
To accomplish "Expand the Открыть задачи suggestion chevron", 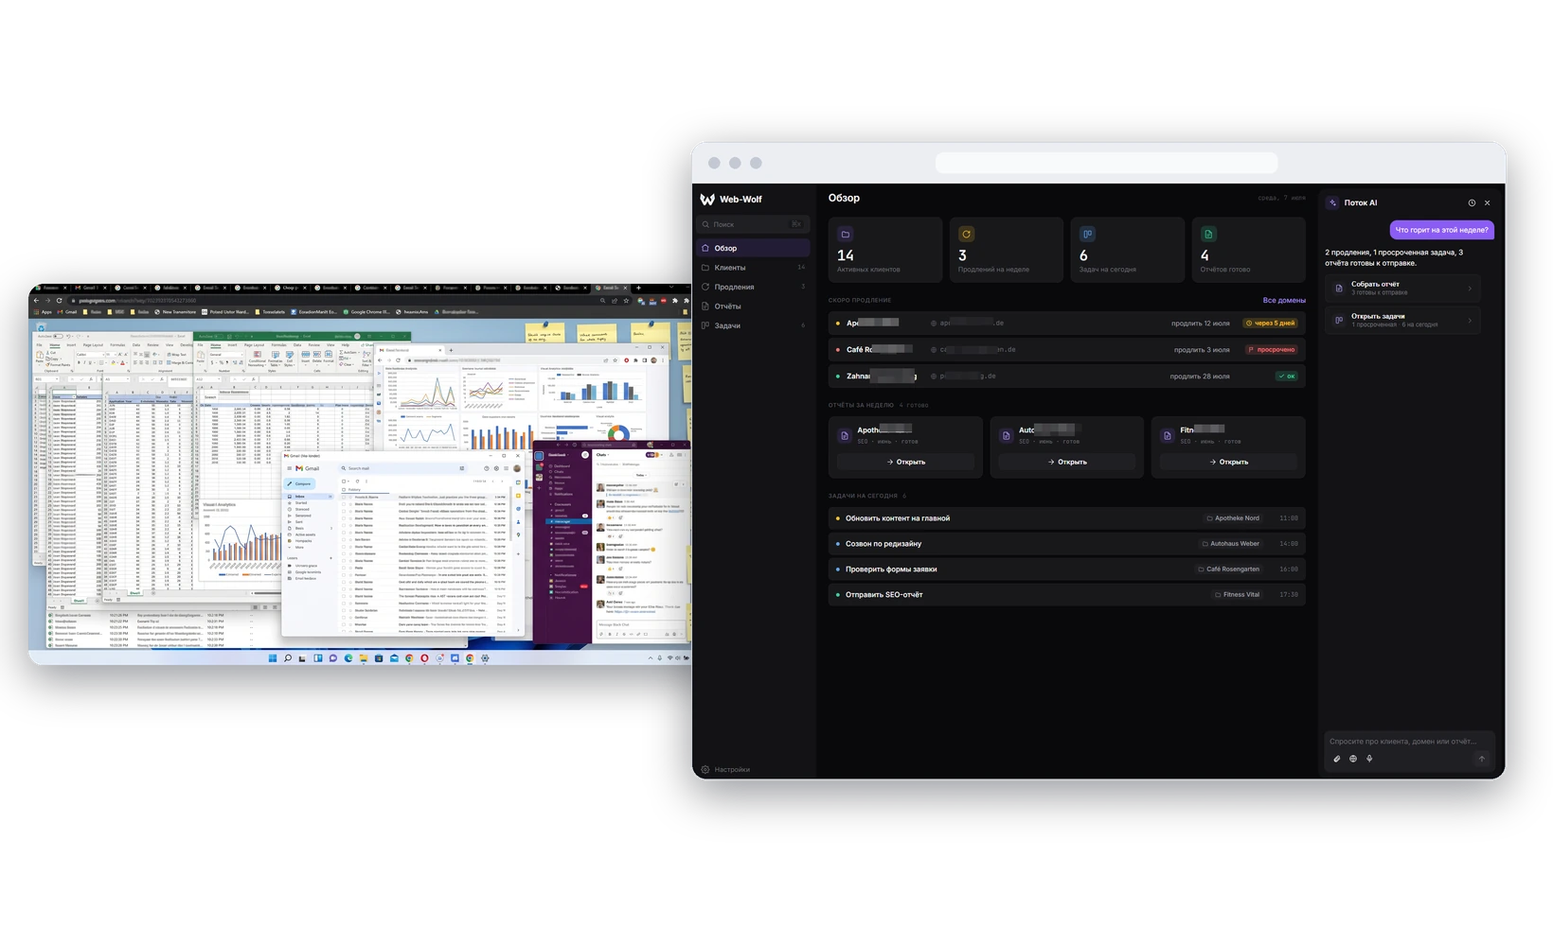I will coord(1470,320).
